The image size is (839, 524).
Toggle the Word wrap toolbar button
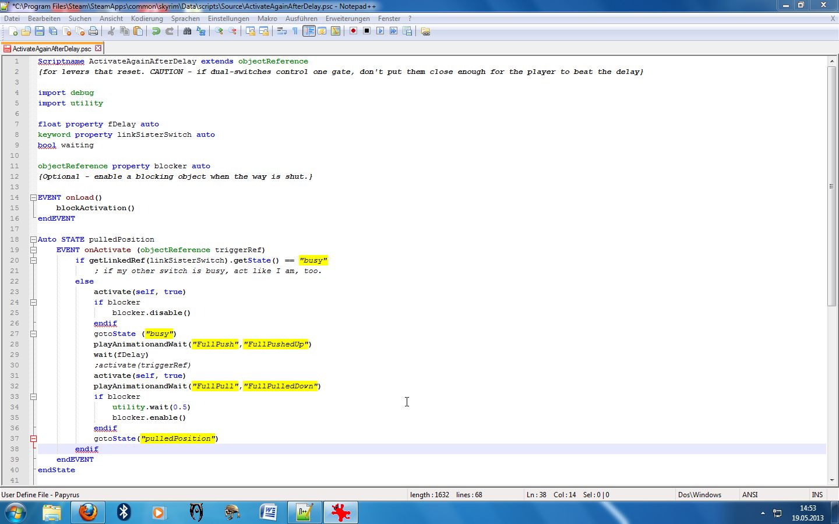(x=282, y=31)
